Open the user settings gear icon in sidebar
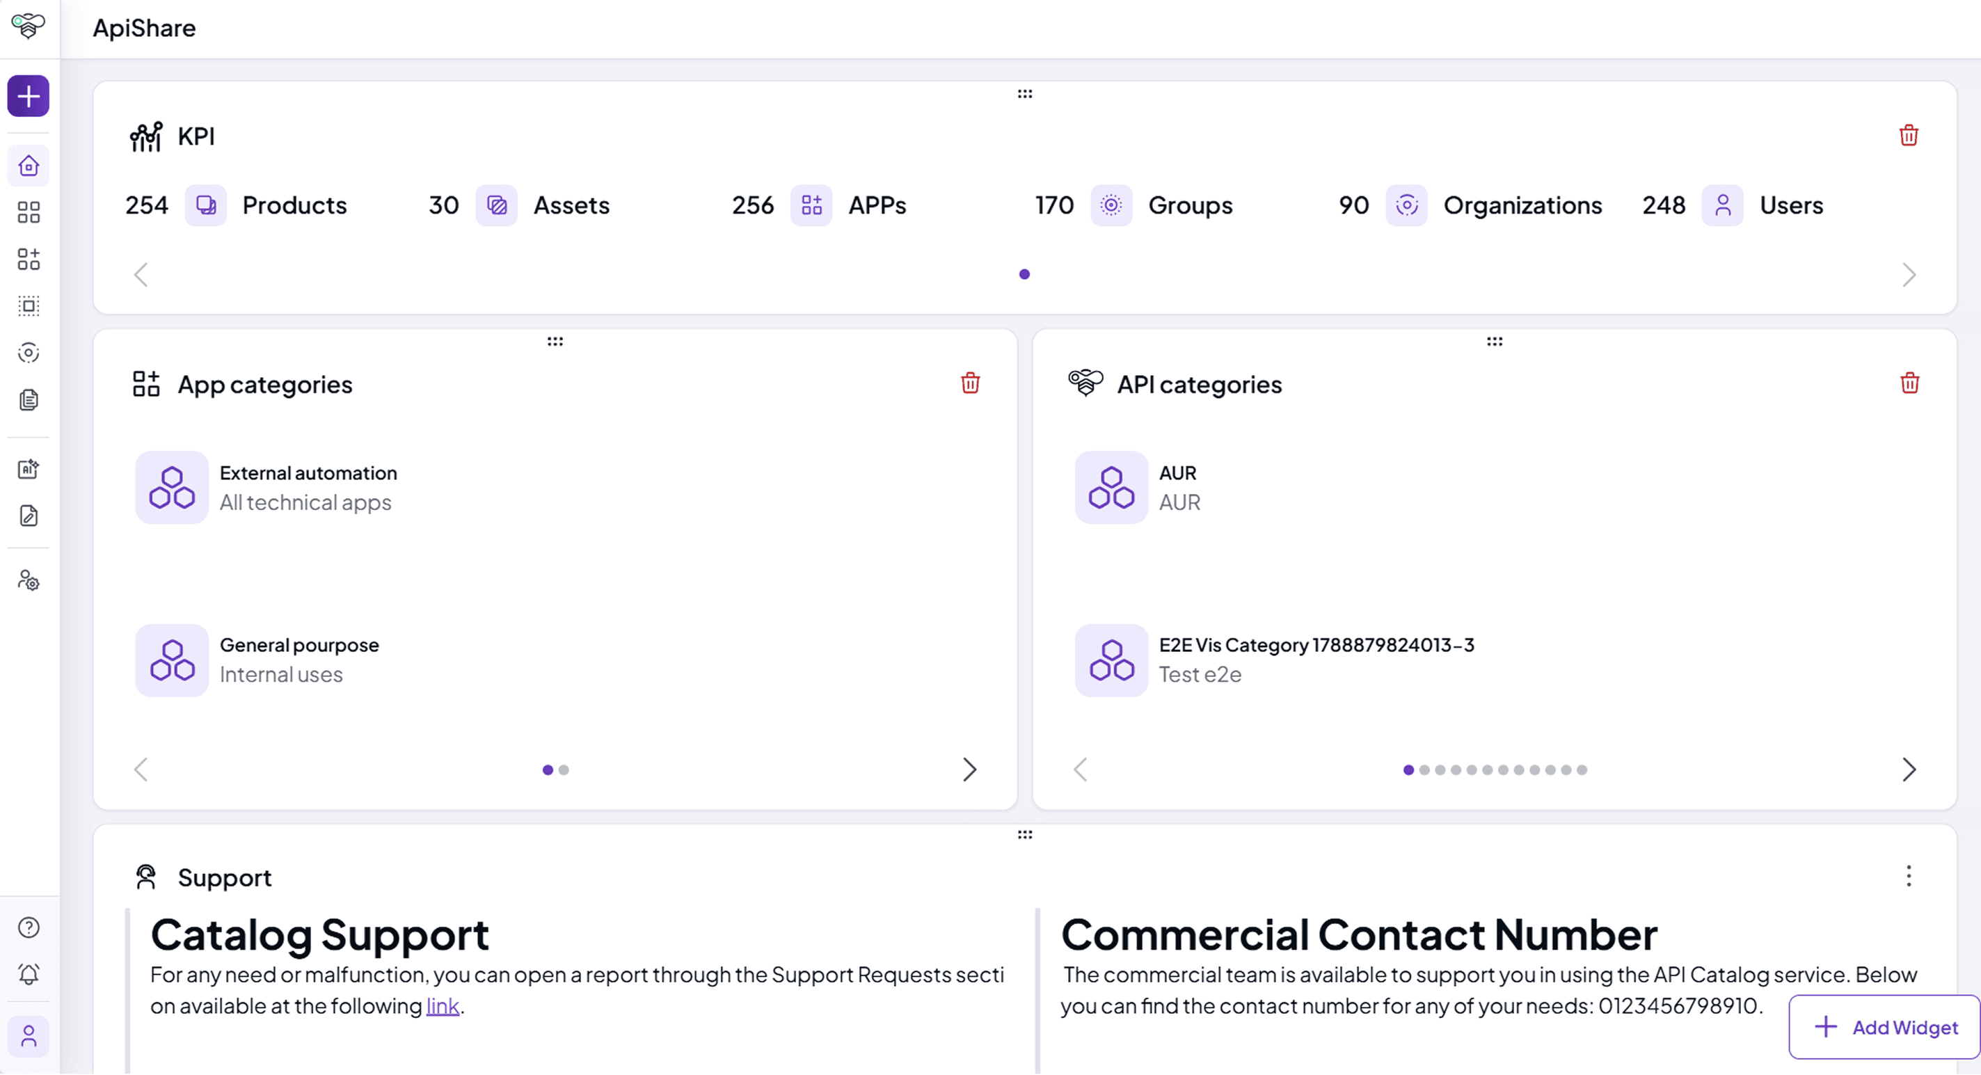This screenshot has width=1981, height=1075. pyautogui.click(x=29, y=580)
